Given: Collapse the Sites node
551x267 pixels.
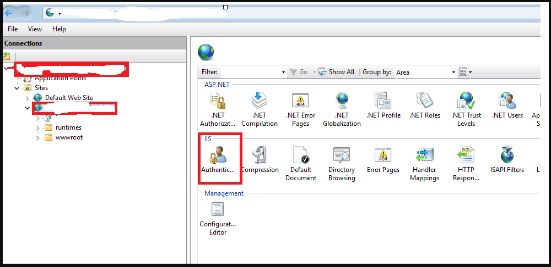Looking at the screenshot, I should click(17, 88).
